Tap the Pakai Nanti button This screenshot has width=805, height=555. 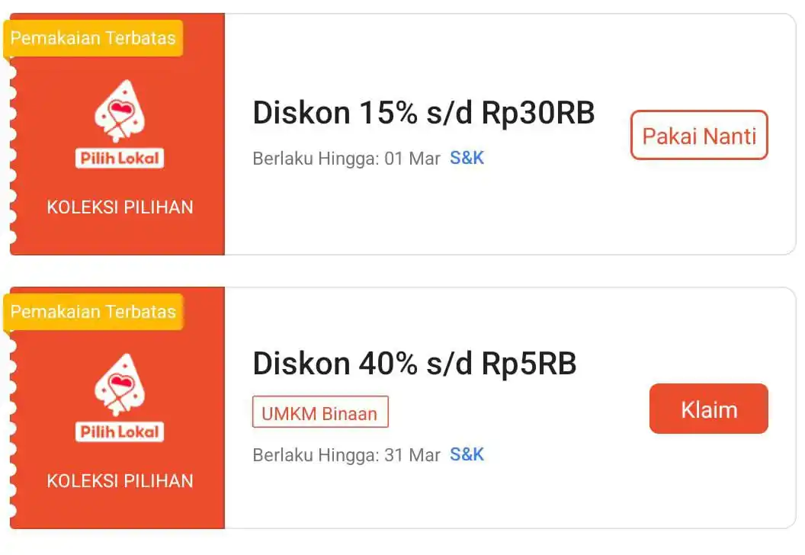coord(699,135)
